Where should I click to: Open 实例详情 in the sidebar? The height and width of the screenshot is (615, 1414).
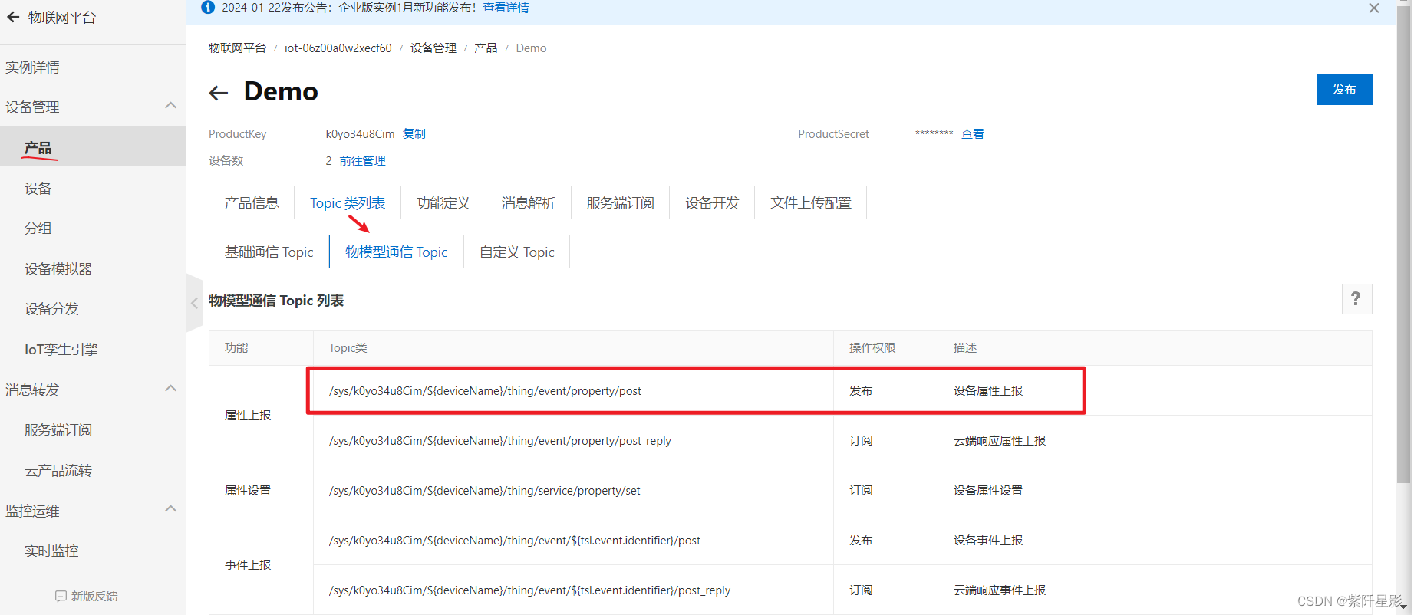coord(32,67)
